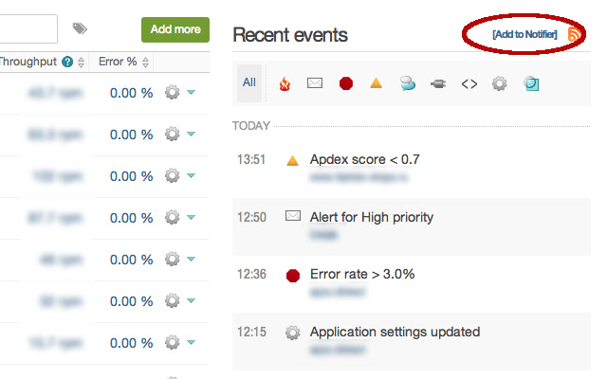607x379 pixels.
Task: Open the blurred link under Application settings updated
Action: tap(338, 350)
